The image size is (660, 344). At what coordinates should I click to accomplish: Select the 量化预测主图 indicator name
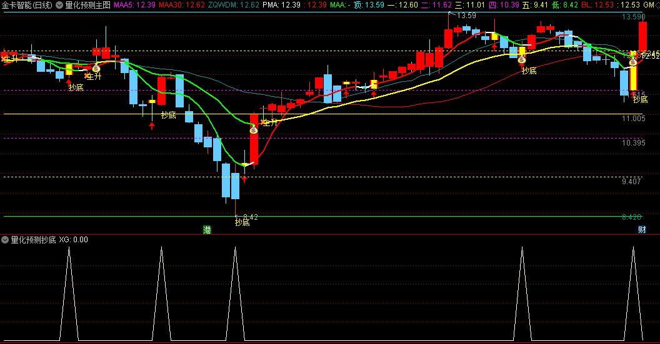[87, 5]
